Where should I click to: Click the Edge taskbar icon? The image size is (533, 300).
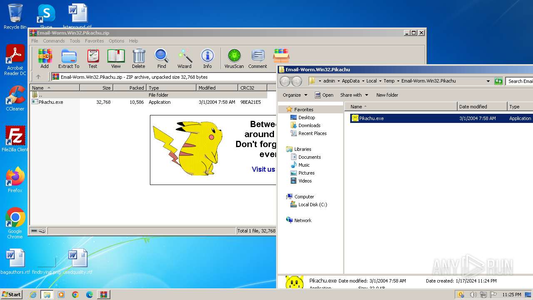90,295
